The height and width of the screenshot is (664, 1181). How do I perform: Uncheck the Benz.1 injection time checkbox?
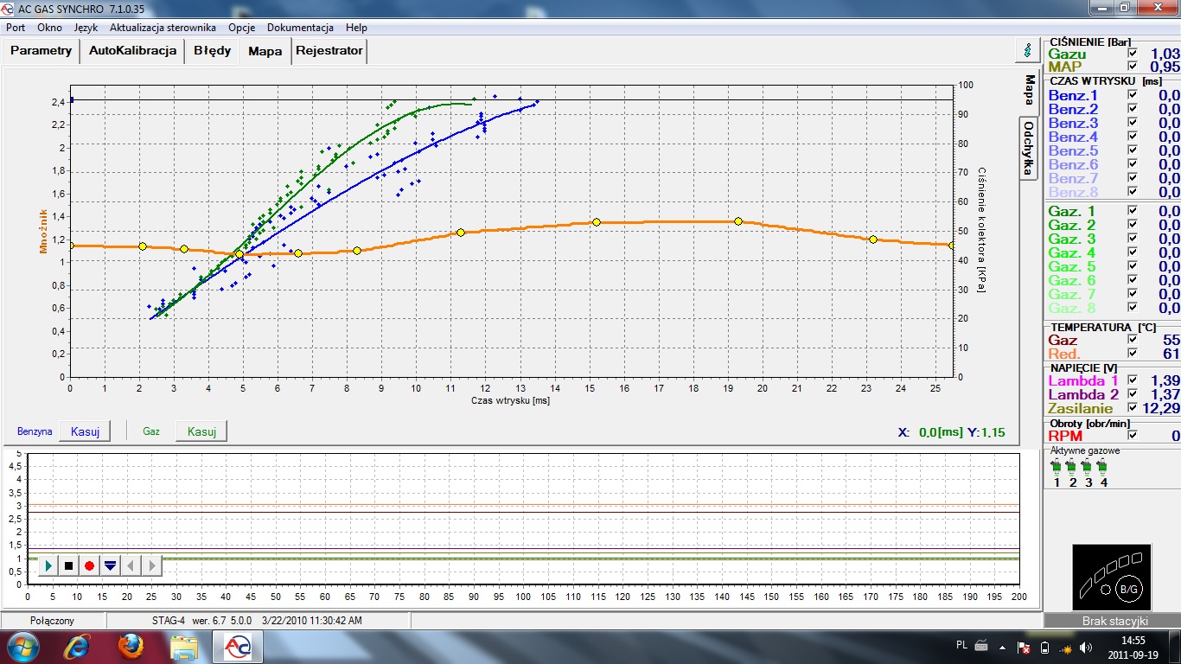[x=1133, y=95]
